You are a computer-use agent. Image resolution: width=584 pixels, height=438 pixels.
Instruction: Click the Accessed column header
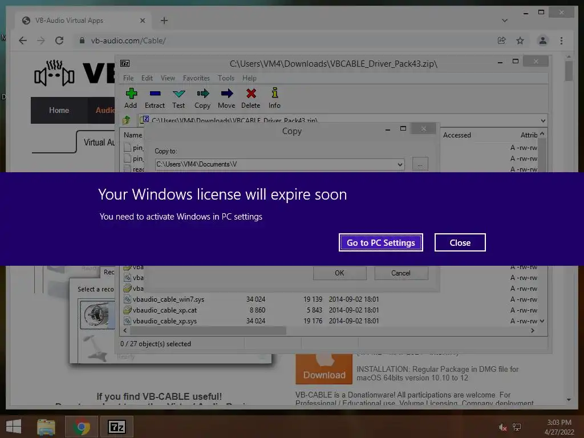pos(457,135)
